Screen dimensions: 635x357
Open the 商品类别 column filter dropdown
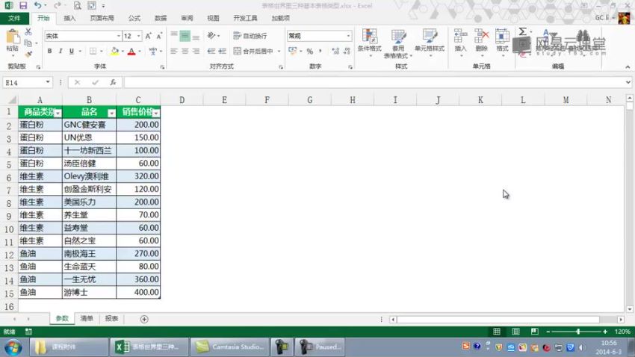pyautogui.click(x=58, y=113)
